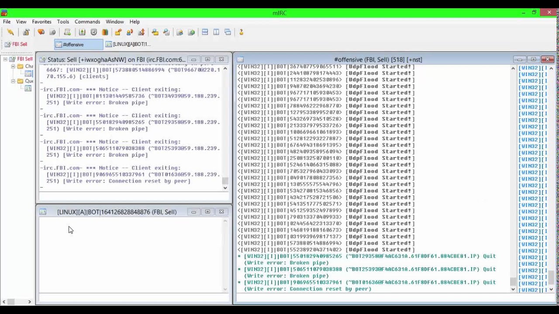This screenshot has width=559, height=314.
Task: Open the Address Book toolbar icon
Action: pyautogui.click(x=82, y=32)
